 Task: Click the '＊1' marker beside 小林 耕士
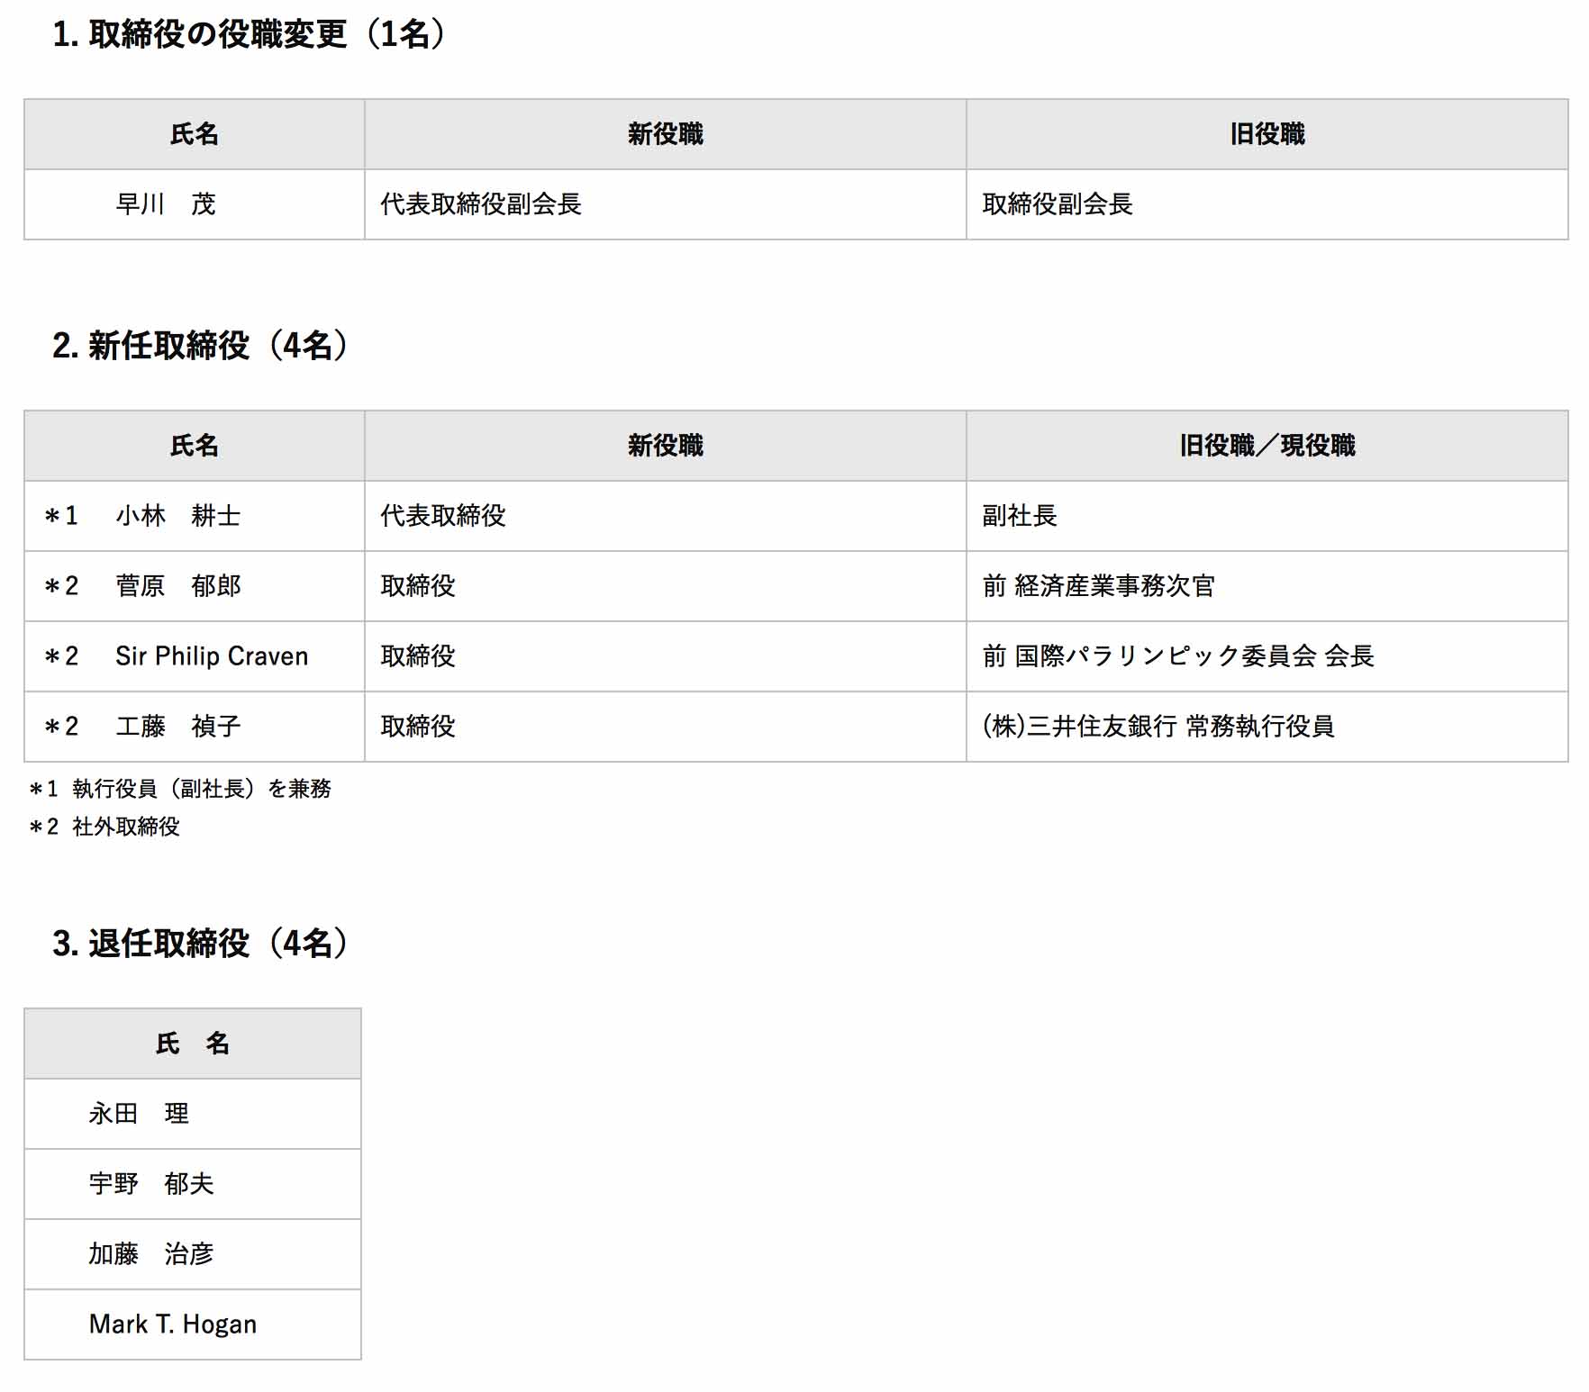click(x=61, y=516)
